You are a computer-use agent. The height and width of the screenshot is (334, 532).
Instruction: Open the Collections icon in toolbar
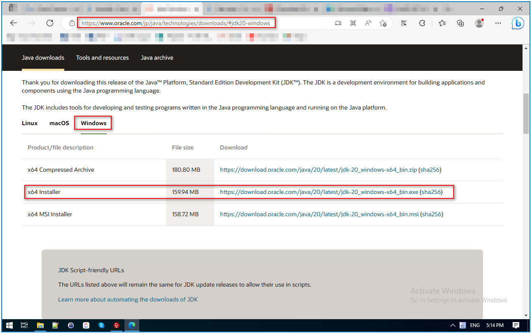pyautogui.click(x=460, y=23)
